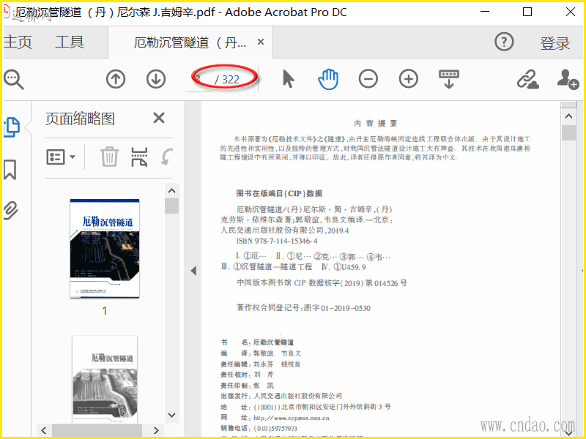Share a link to the file
Viewport: 586px width, 439px height.
click(527, 79)
